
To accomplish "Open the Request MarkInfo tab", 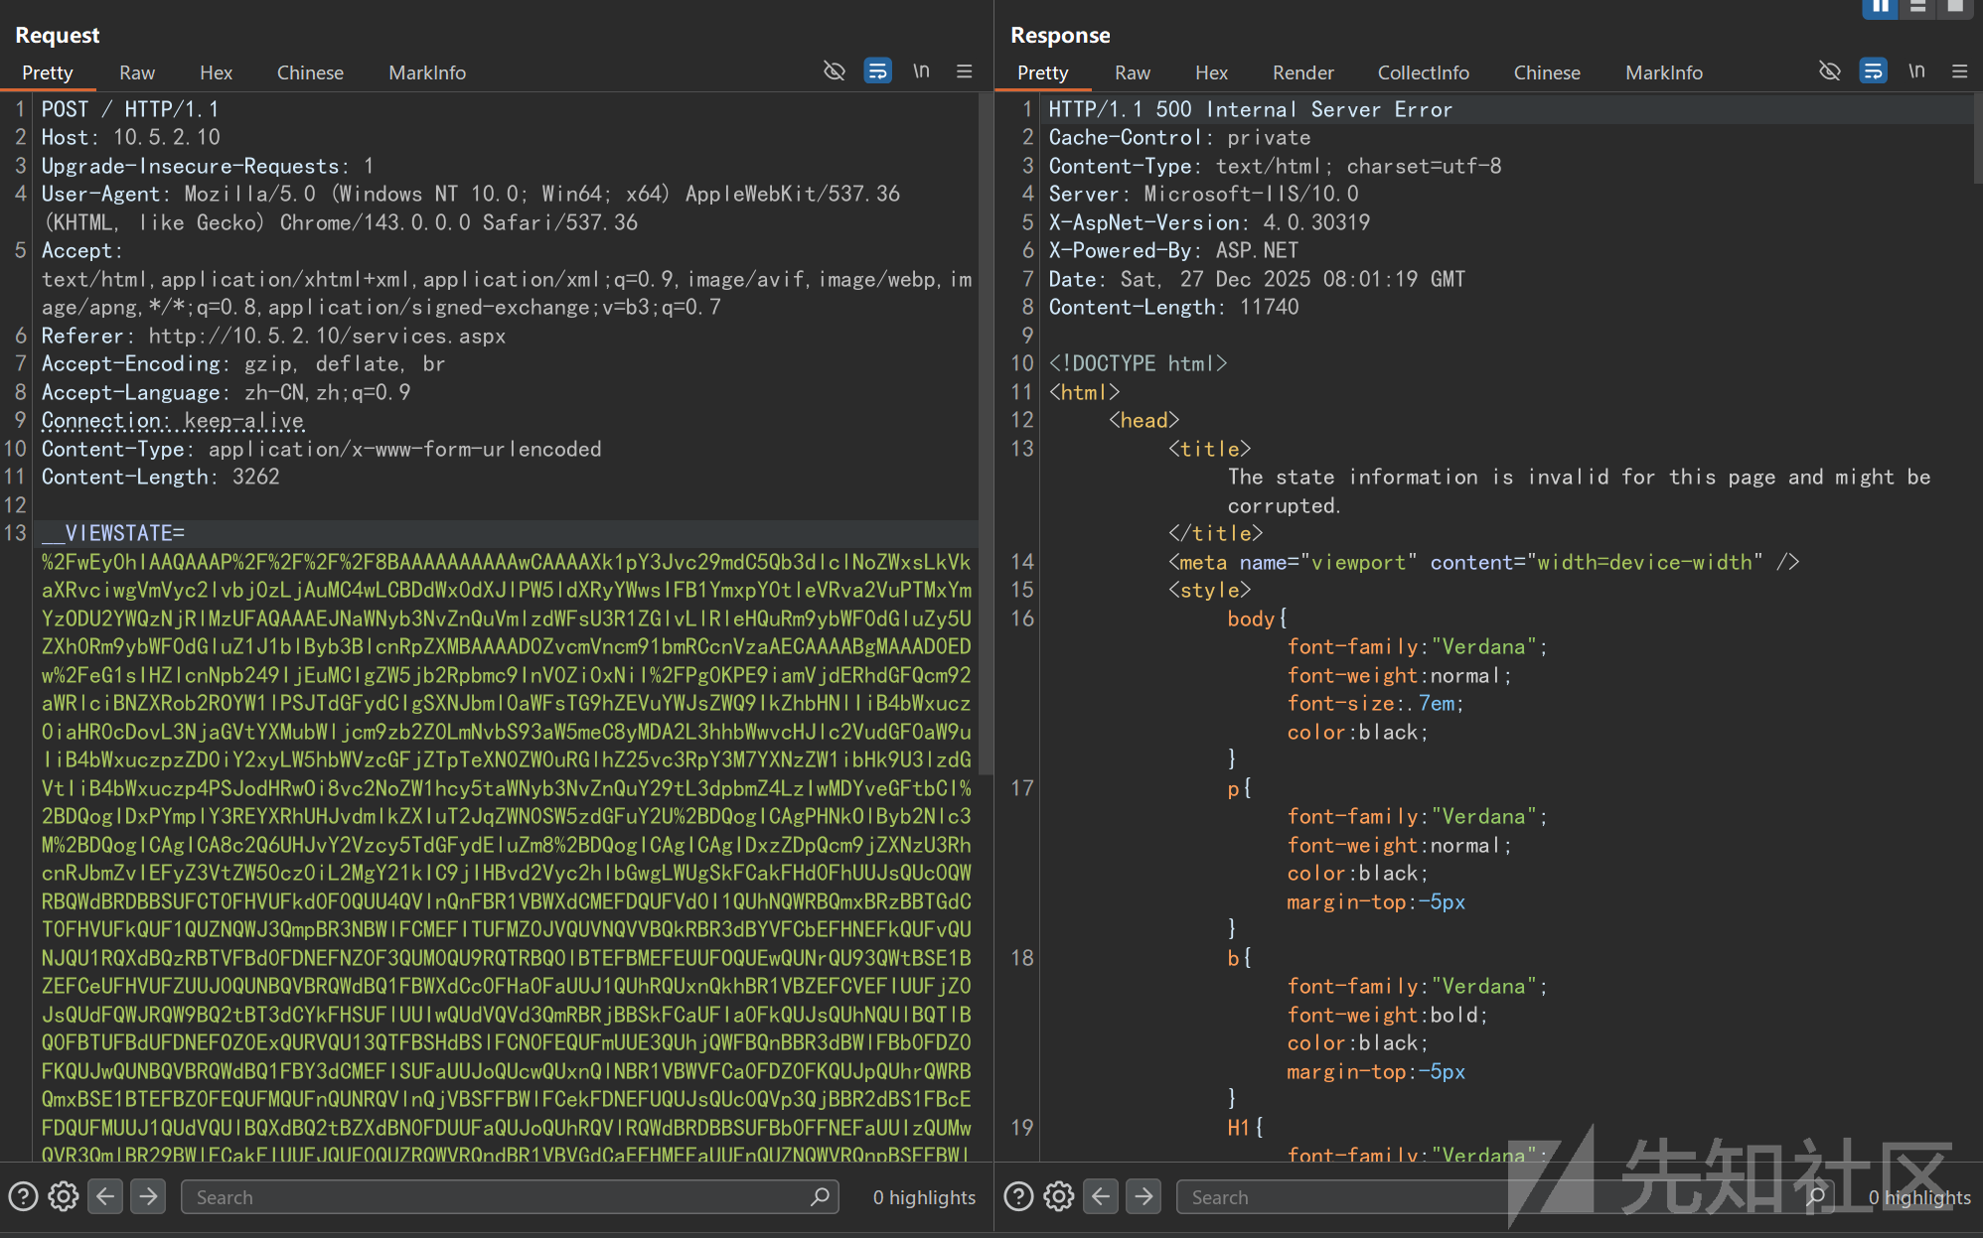I will click(x=427, y=72).
